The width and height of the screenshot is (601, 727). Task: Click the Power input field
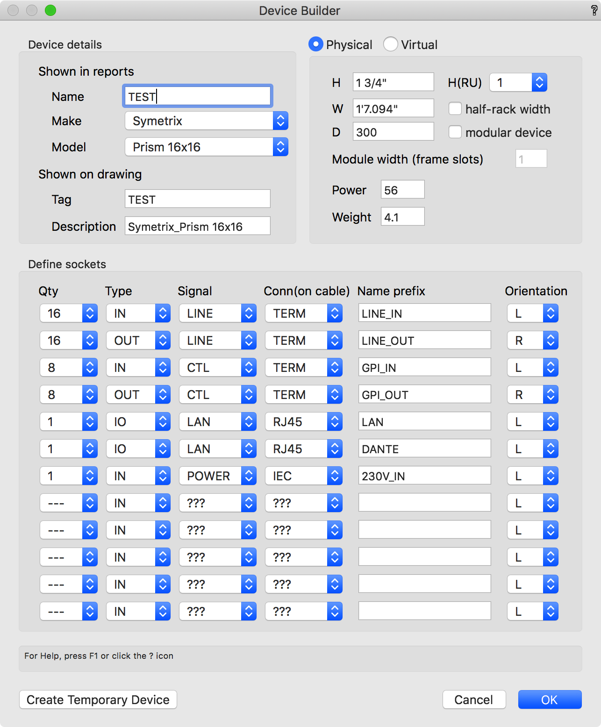pyautogui.click(x=402, y=190)
